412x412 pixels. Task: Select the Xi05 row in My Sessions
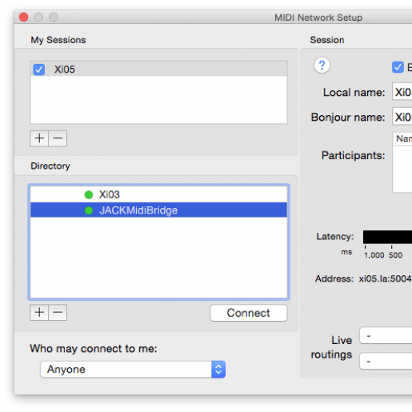(x=158, y=69)
